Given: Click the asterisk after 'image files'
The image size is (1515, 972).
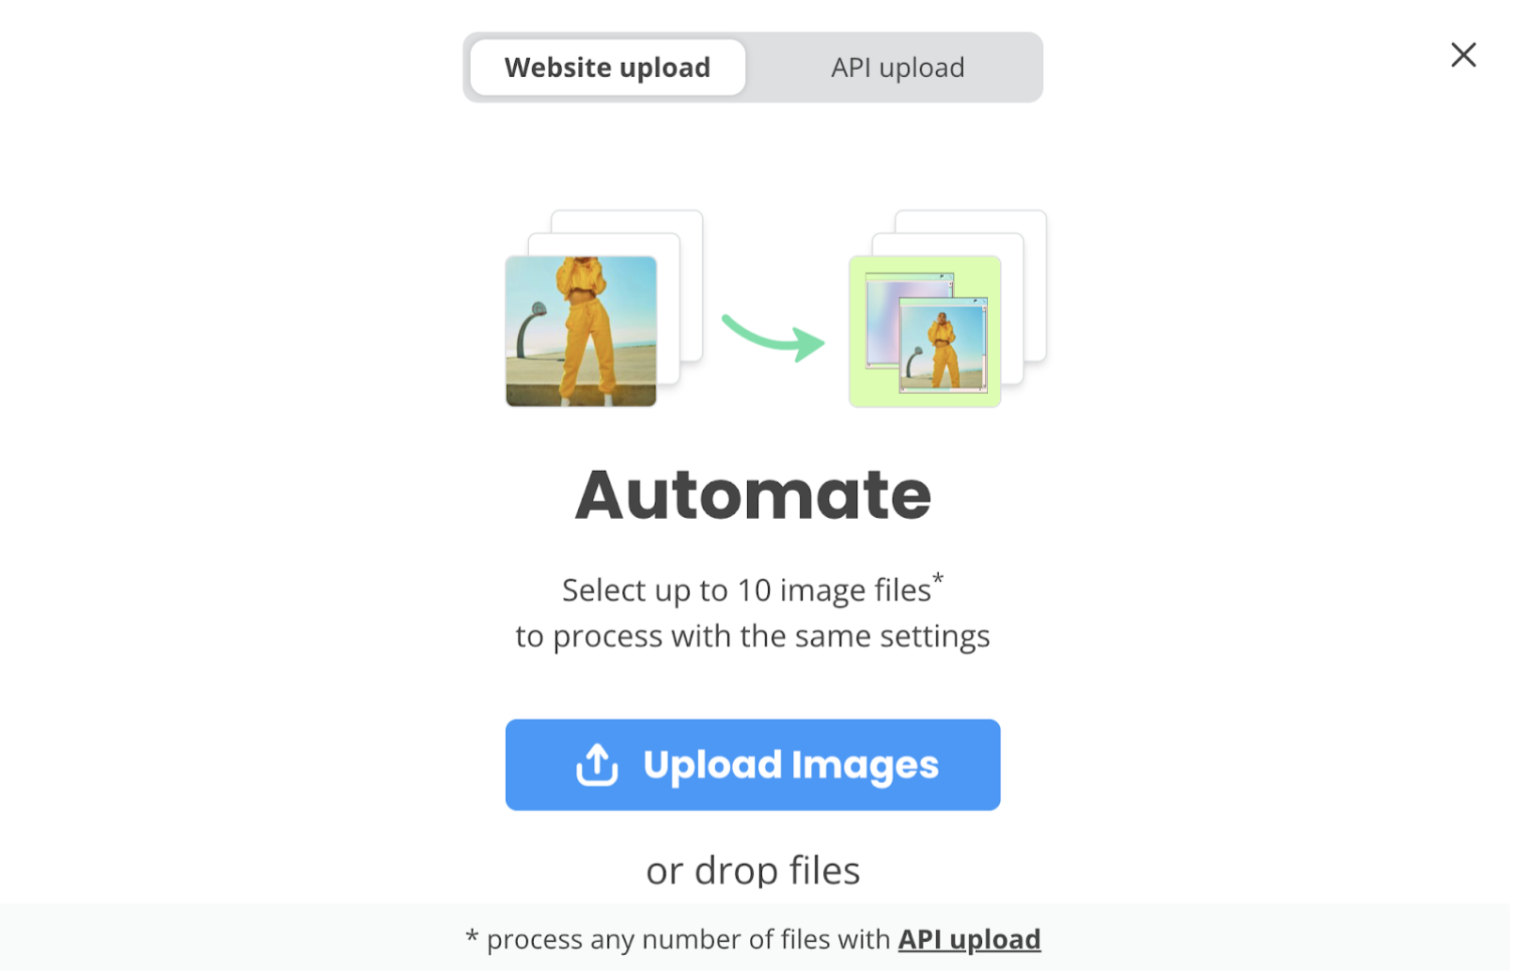Looking at the screenshot, I should 940,580.
